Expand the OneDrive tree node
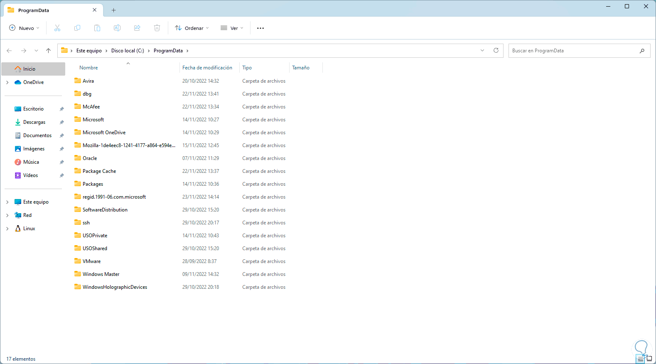Viewport: 656px width, 364px height. pyautogui.click(x=7, y=82)
